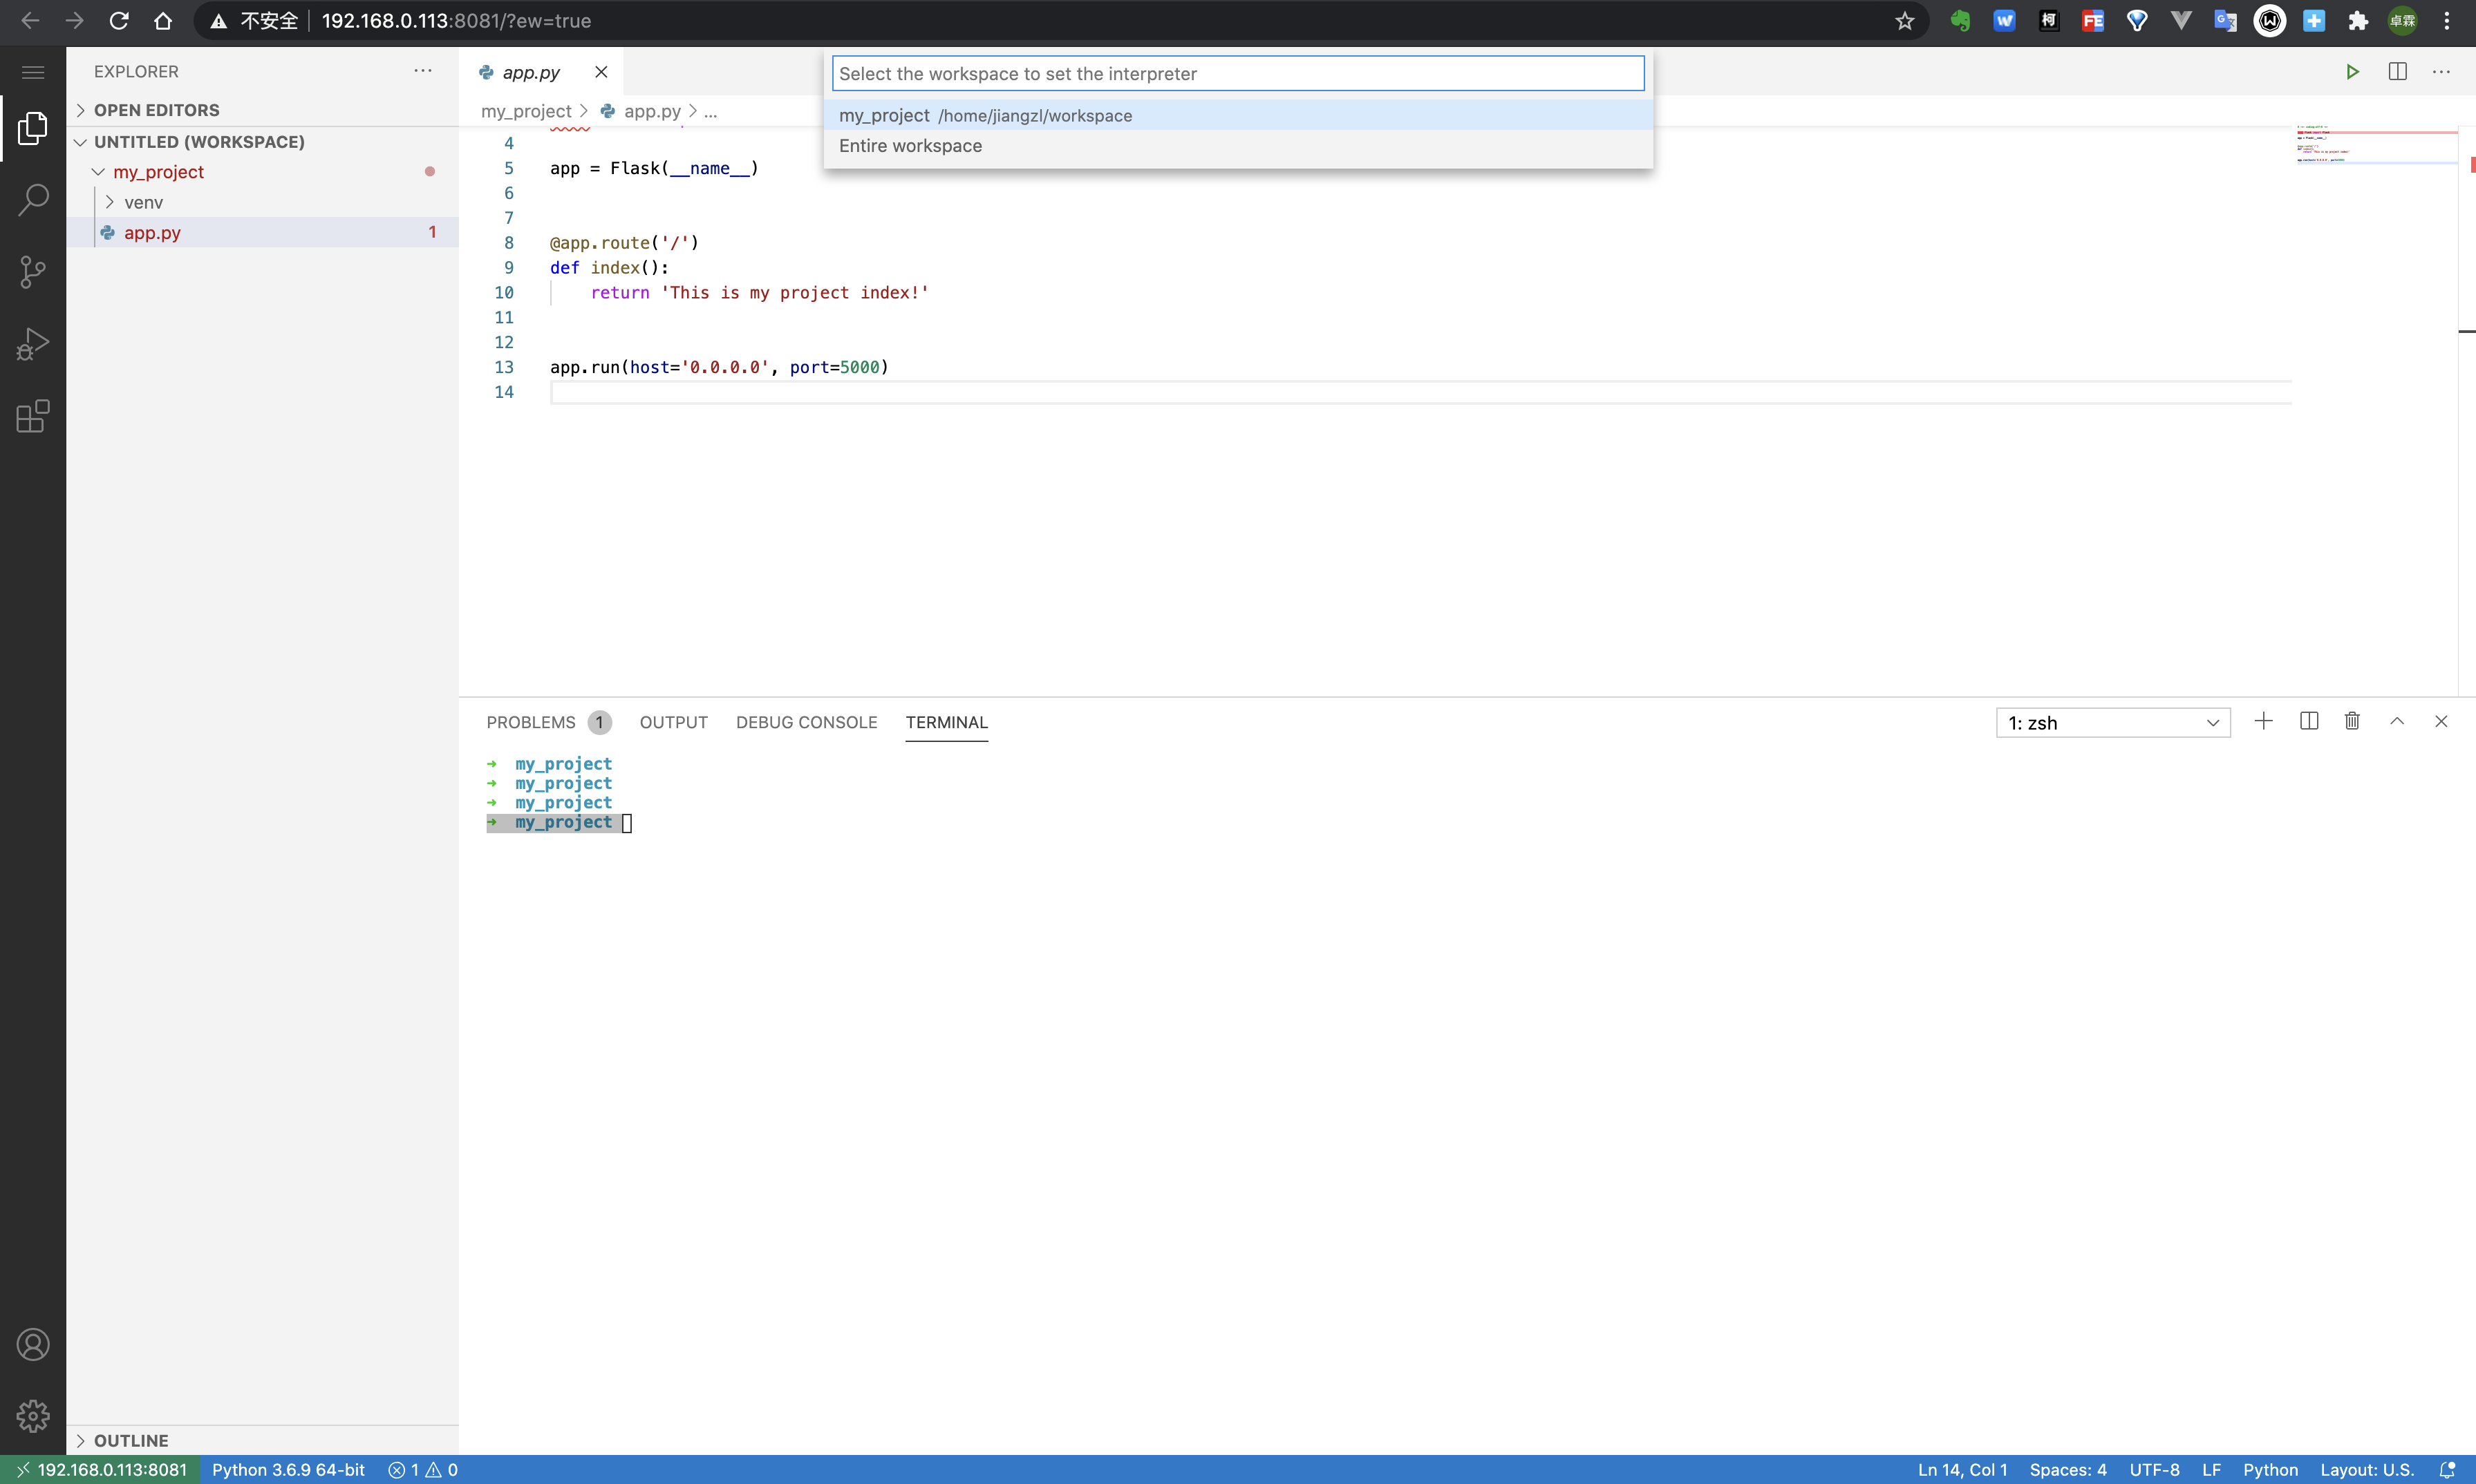This screenshot has height=1484, width=2476.
Task: Reload the browser page
Action: [118, 21]
